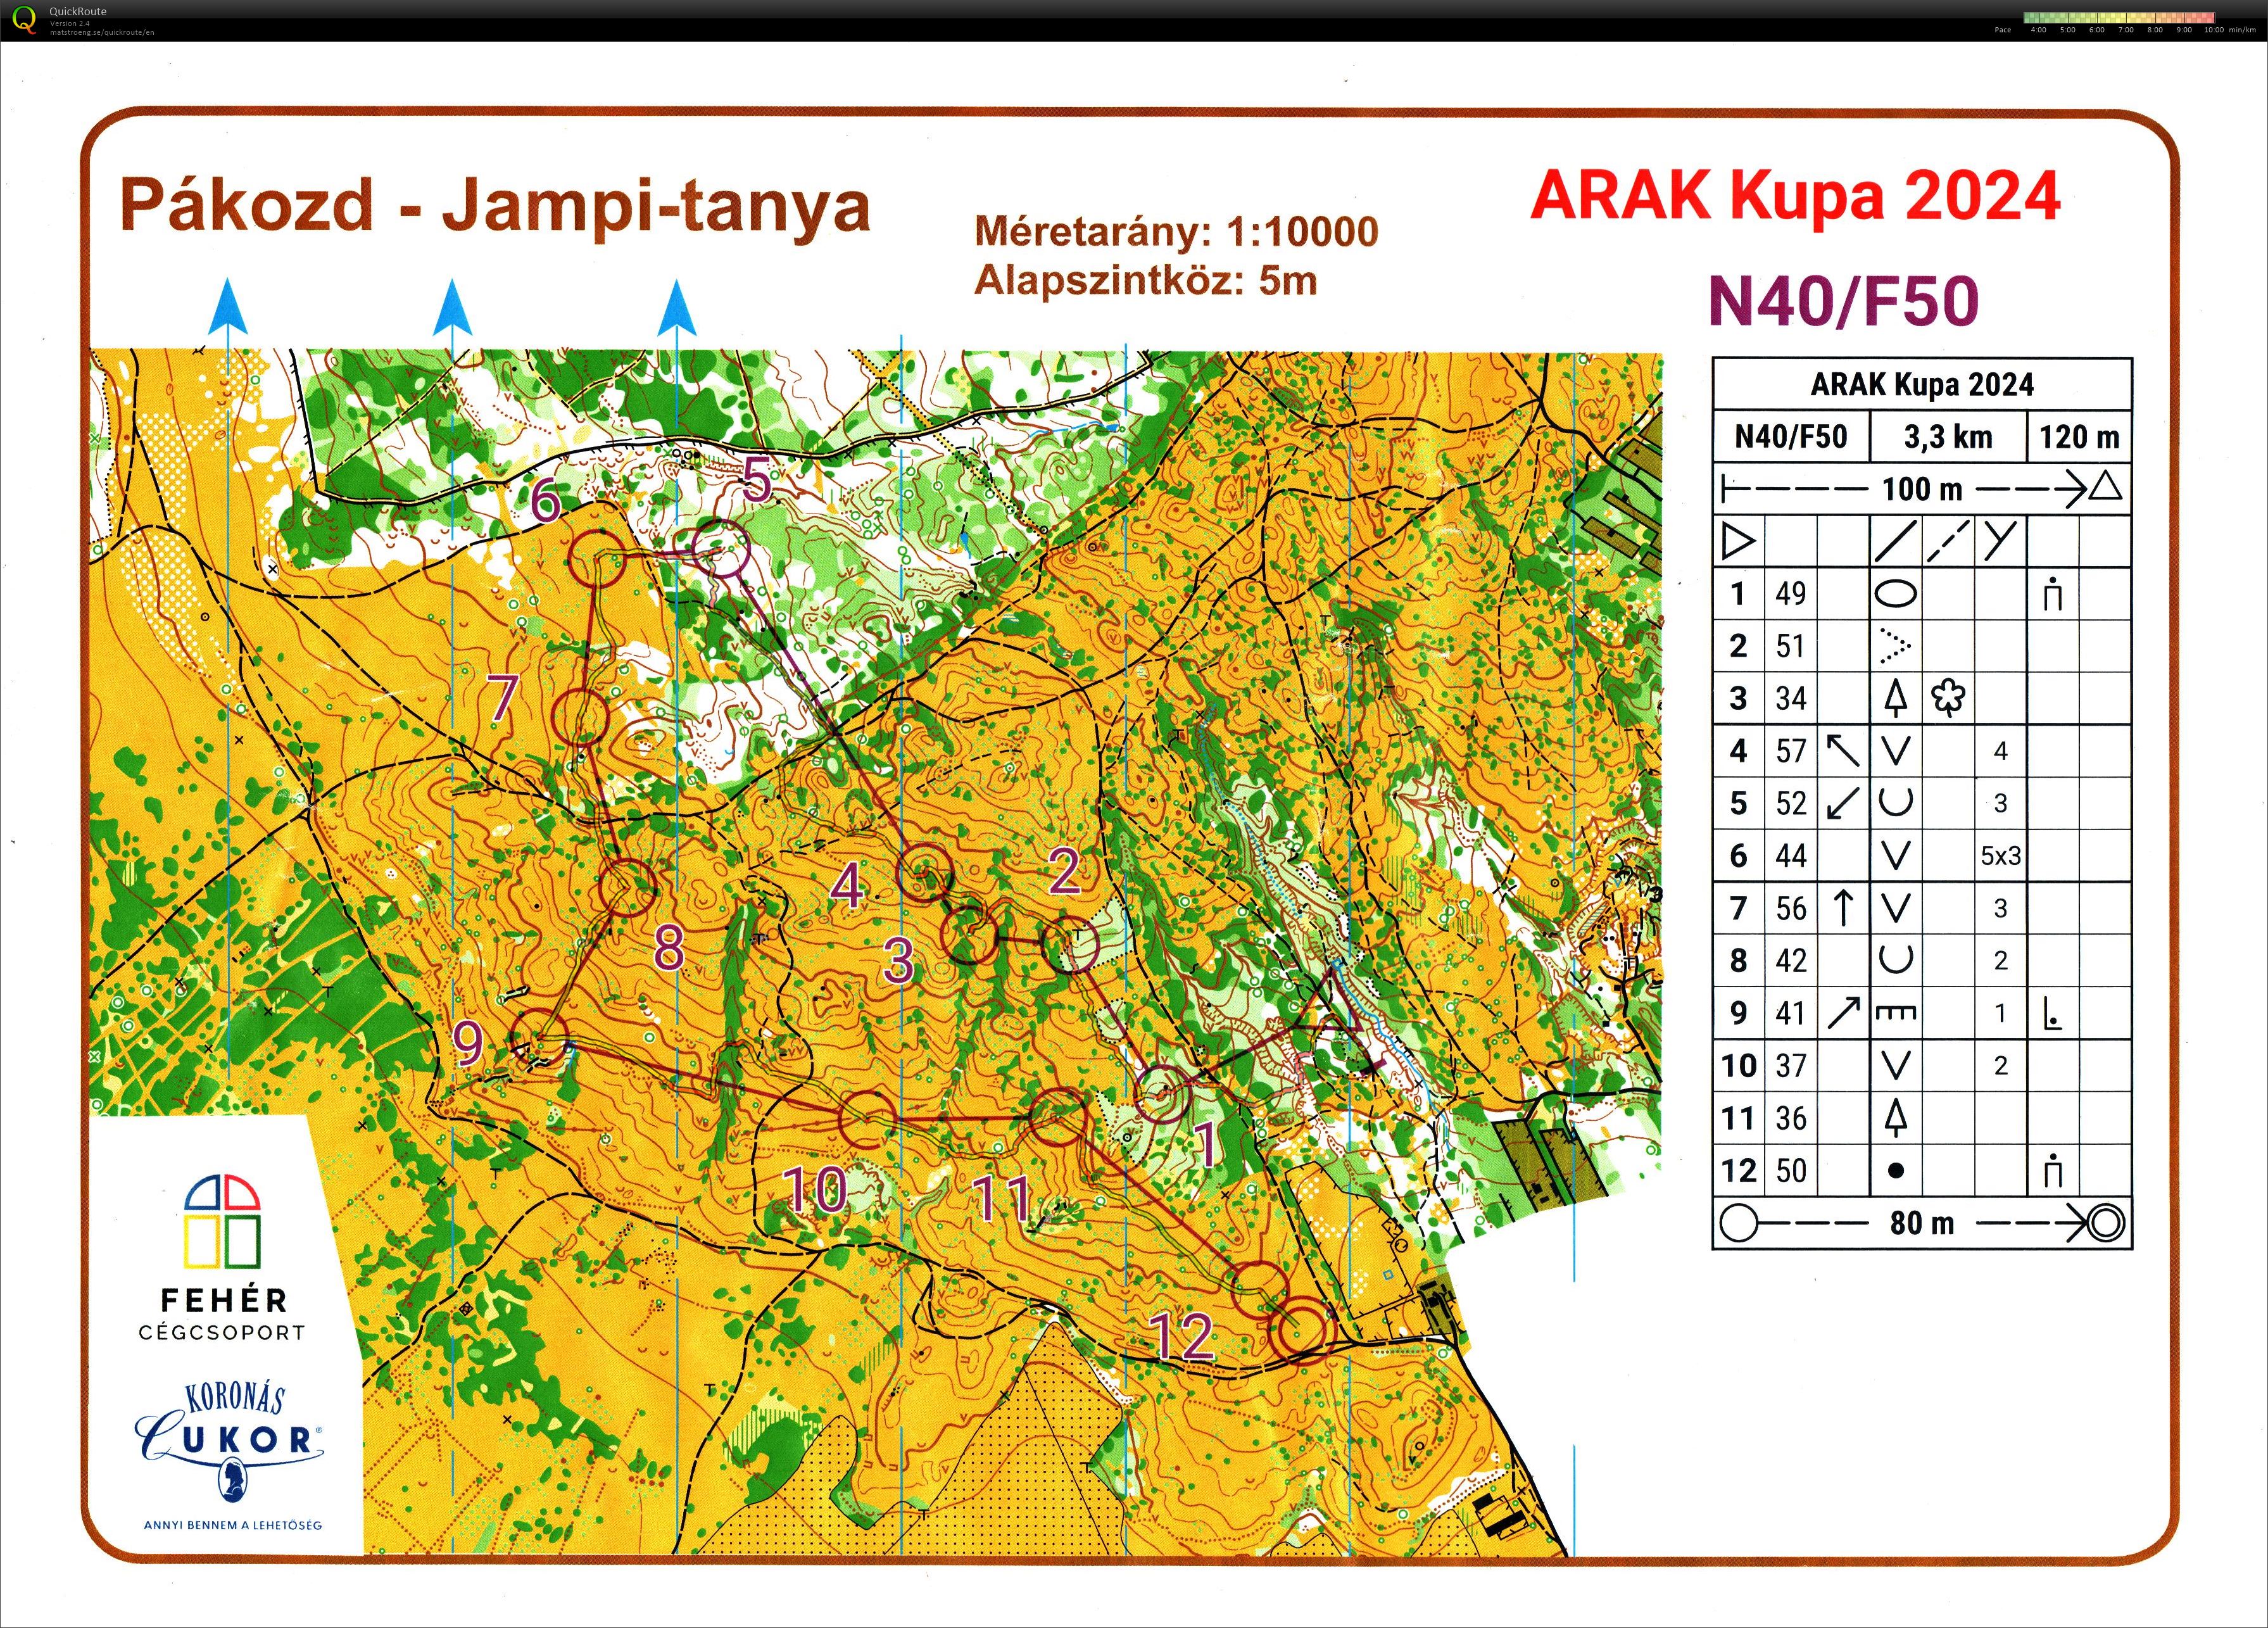Image resolution: width=2268 pixels, height=1628 pixels.
Task: Click the '80 m' finish distance row
Action: [x=1922, y=1222]
